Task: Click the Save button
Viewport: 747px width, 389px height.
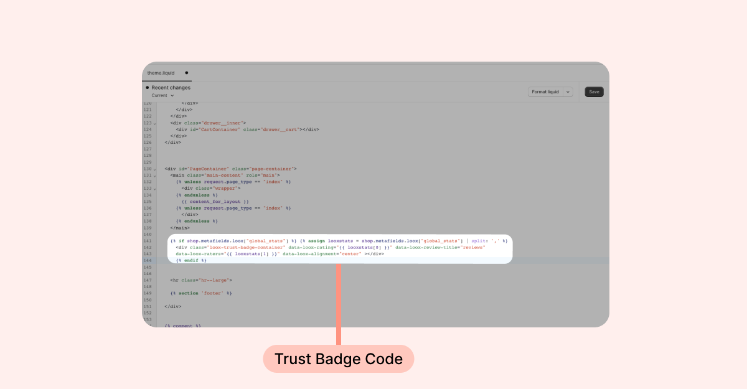Action: pyautogui.click(x=594, y=92)
